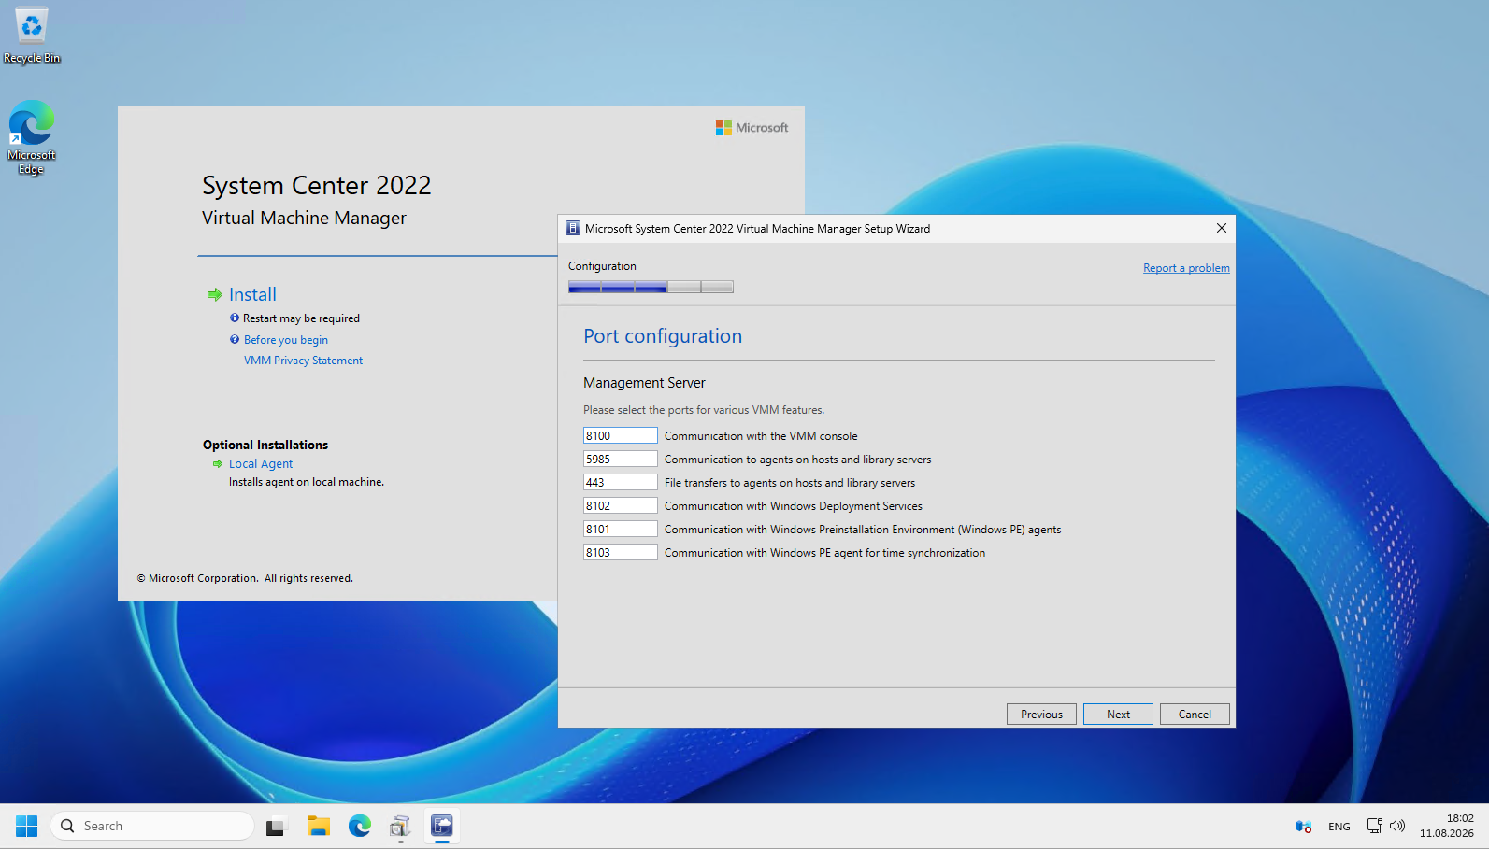Click the 'Virtual Machine Manager' subtitle
The width and height of the screenshot is (1489, 849).
tap(304, 218)
